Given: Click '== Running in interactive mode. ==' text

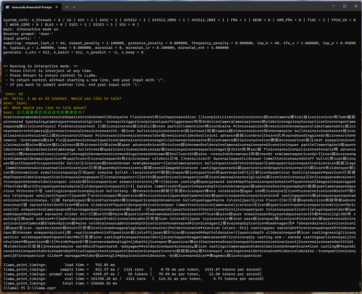Looking at the screenshot, I should (40, 66).
